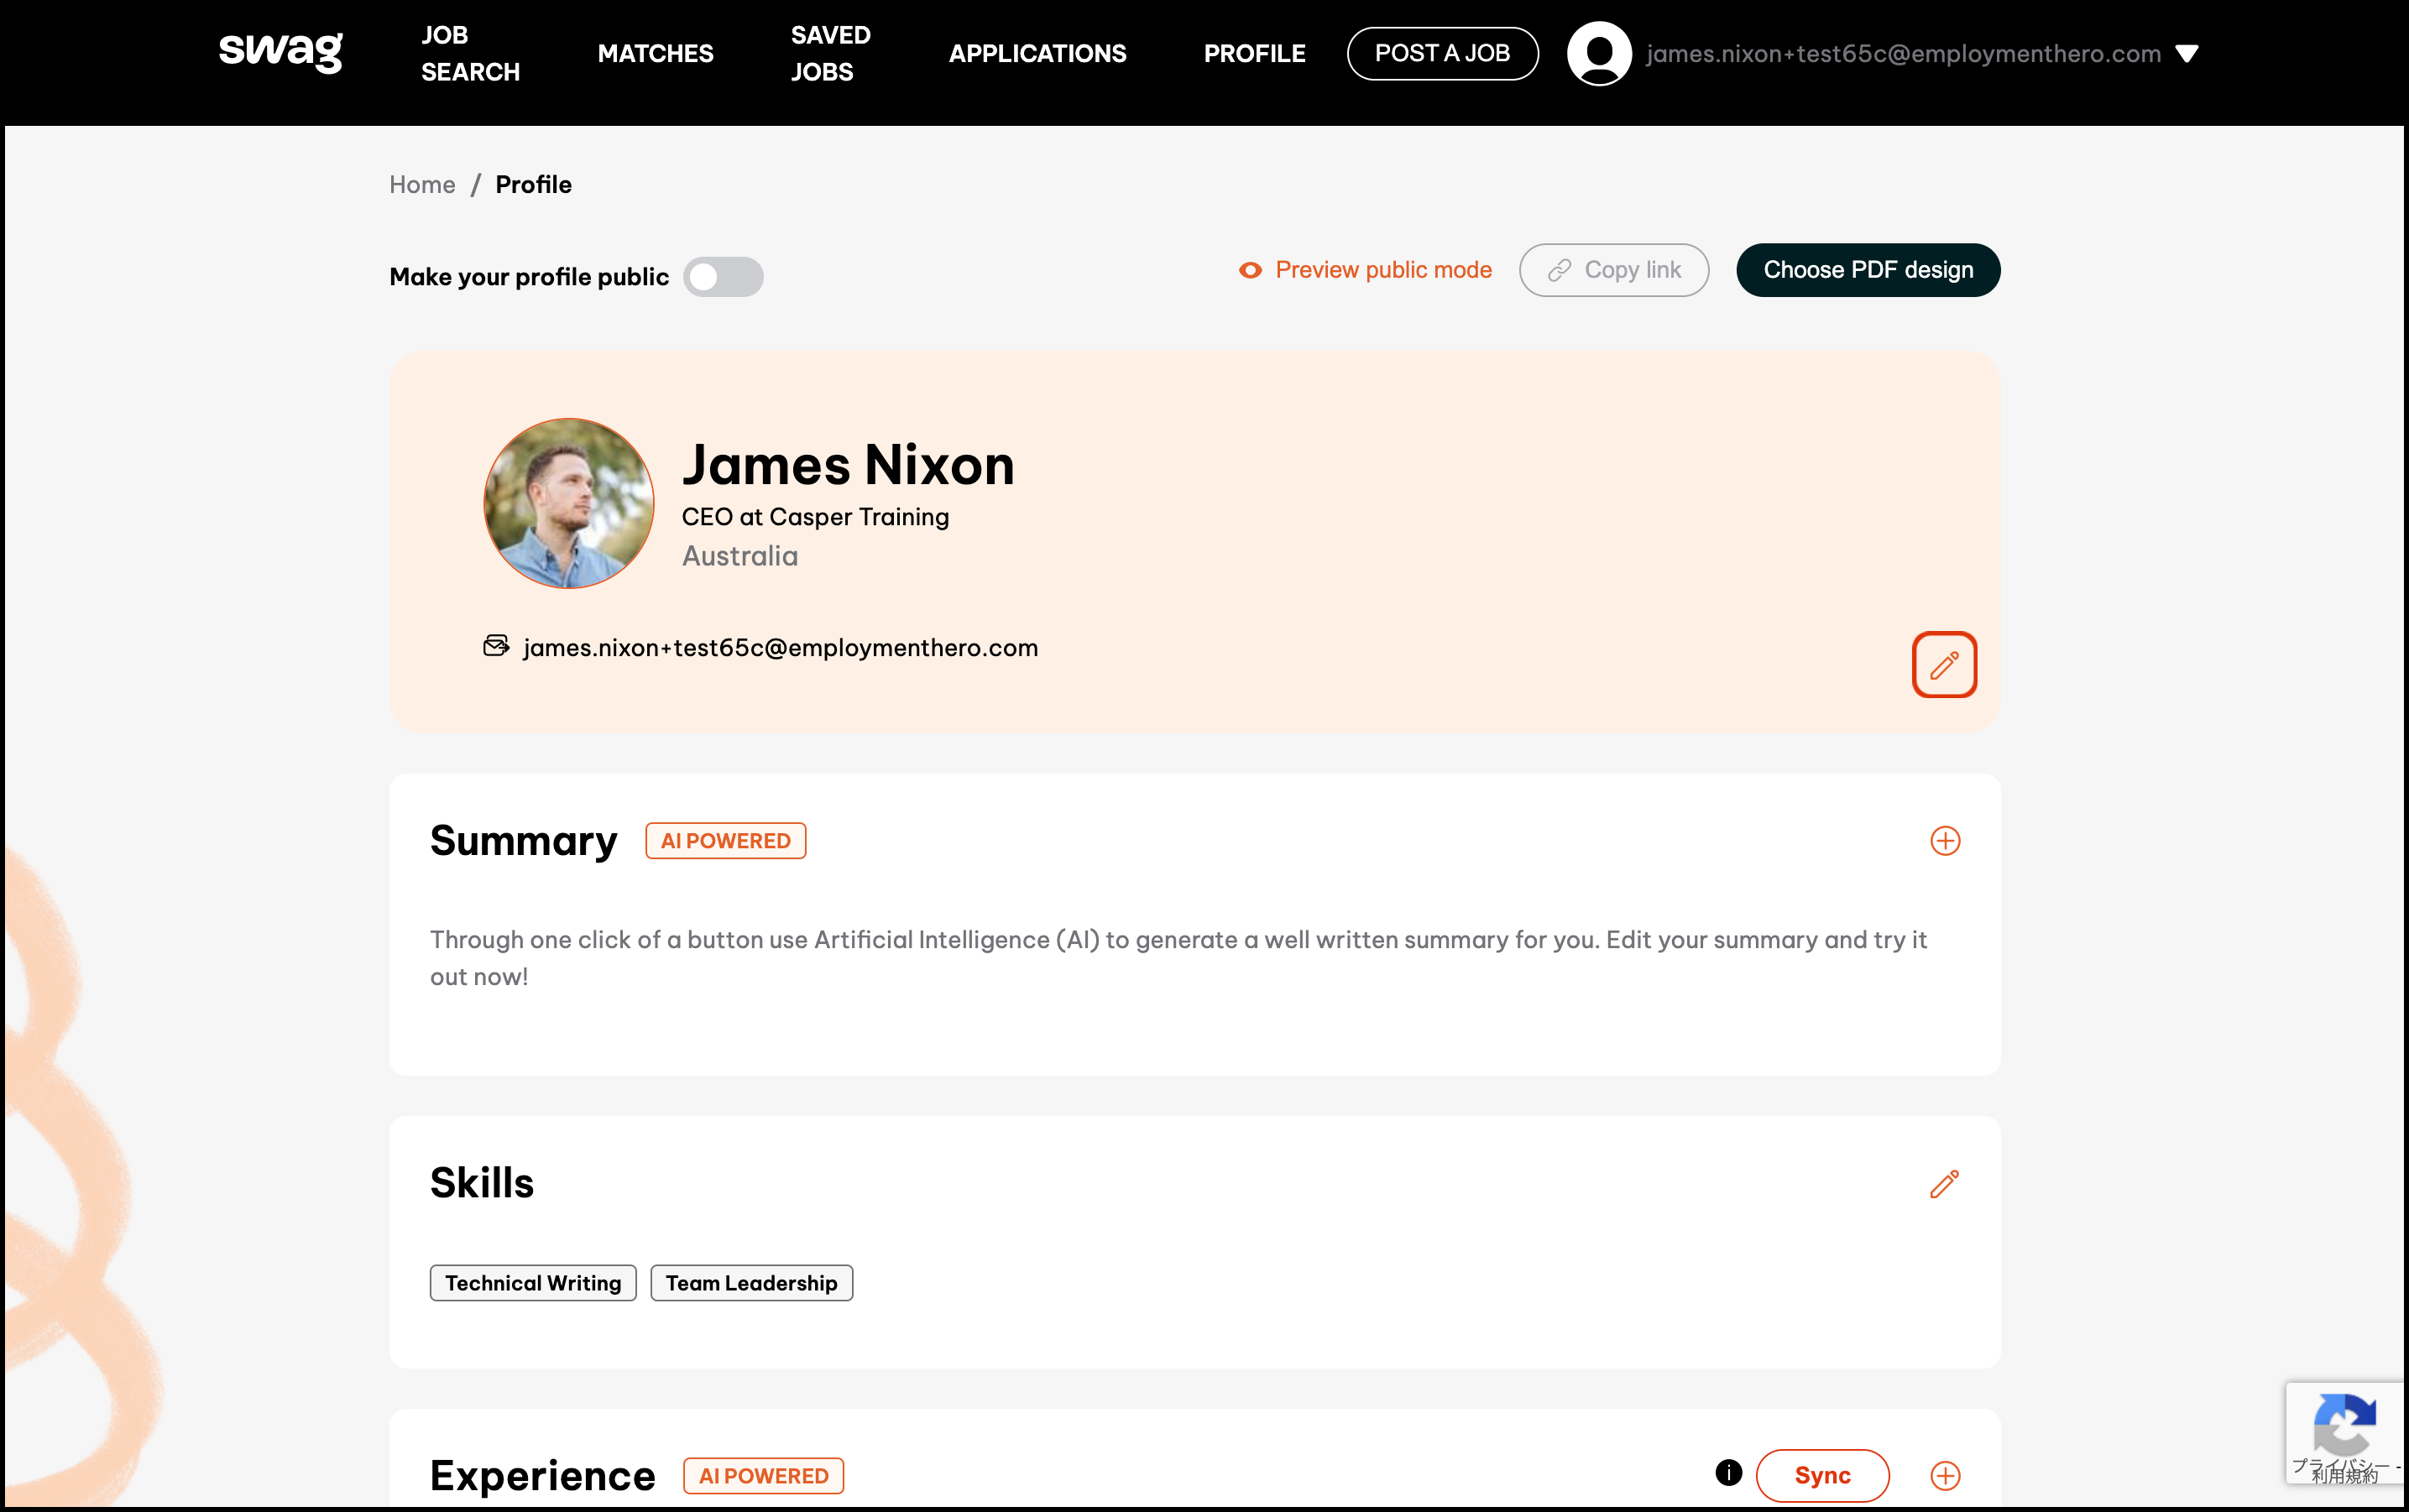The image size is (2409, 1512).
Task: Go to Matches page
Action: pyautogui.click(x=656, y=53)
